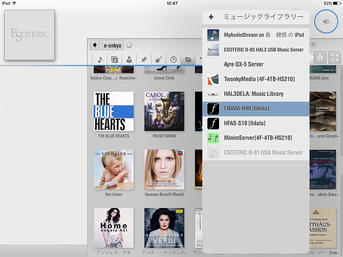Go back in the e-onkyo browser
The height and width of the screenshot is (257, 343).
click(95, 45)
